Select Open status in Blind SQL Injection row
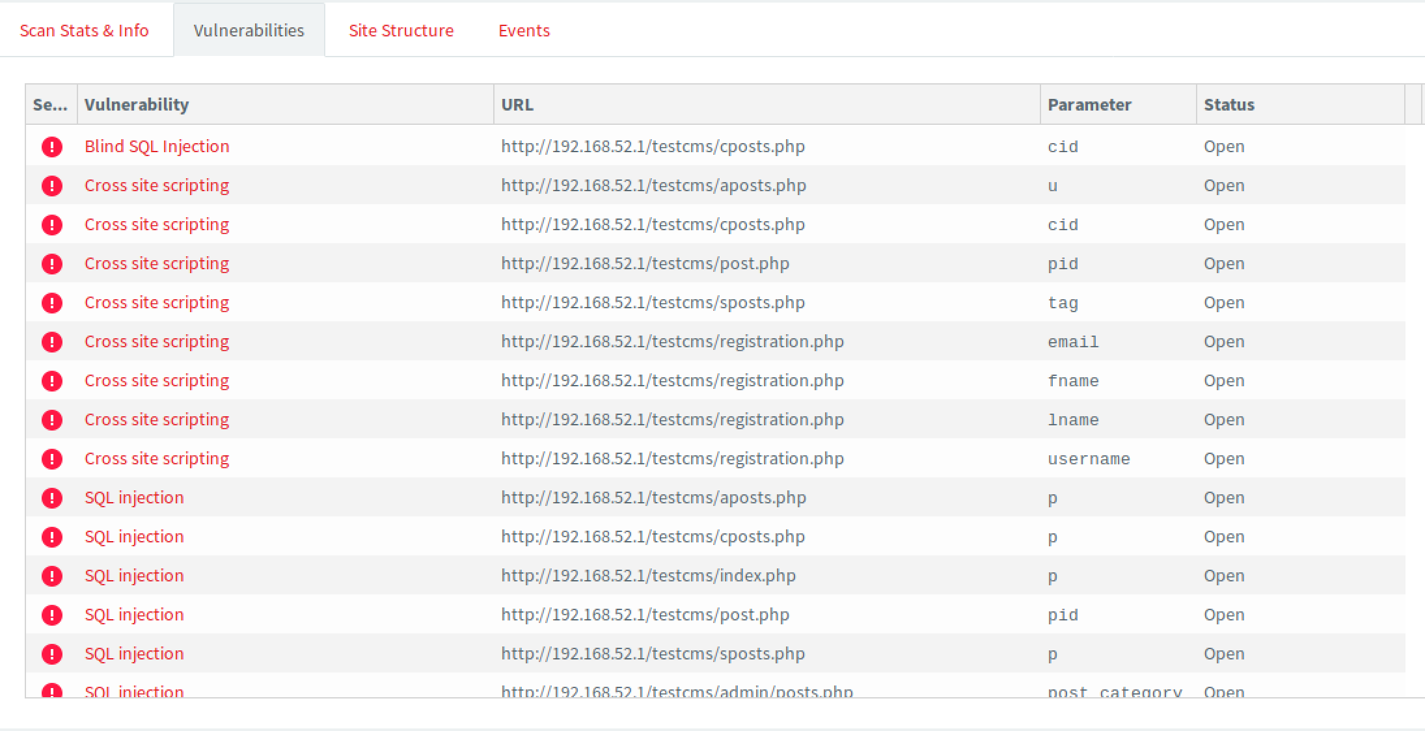 point(1224,146)
